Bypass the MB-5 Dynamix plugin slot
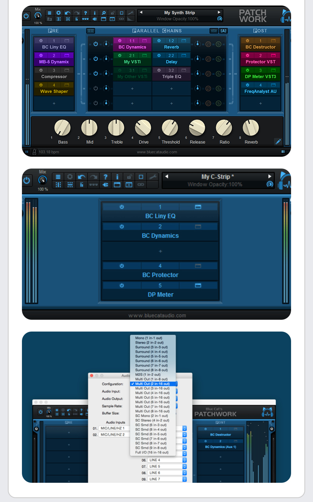 [x=40, y=56]
